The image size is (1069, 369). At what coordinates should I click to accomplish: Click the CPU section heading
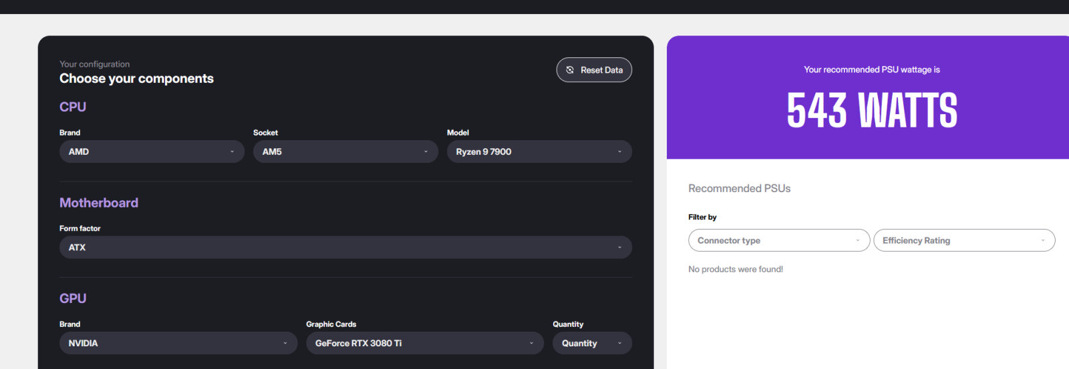pos(73,107)
